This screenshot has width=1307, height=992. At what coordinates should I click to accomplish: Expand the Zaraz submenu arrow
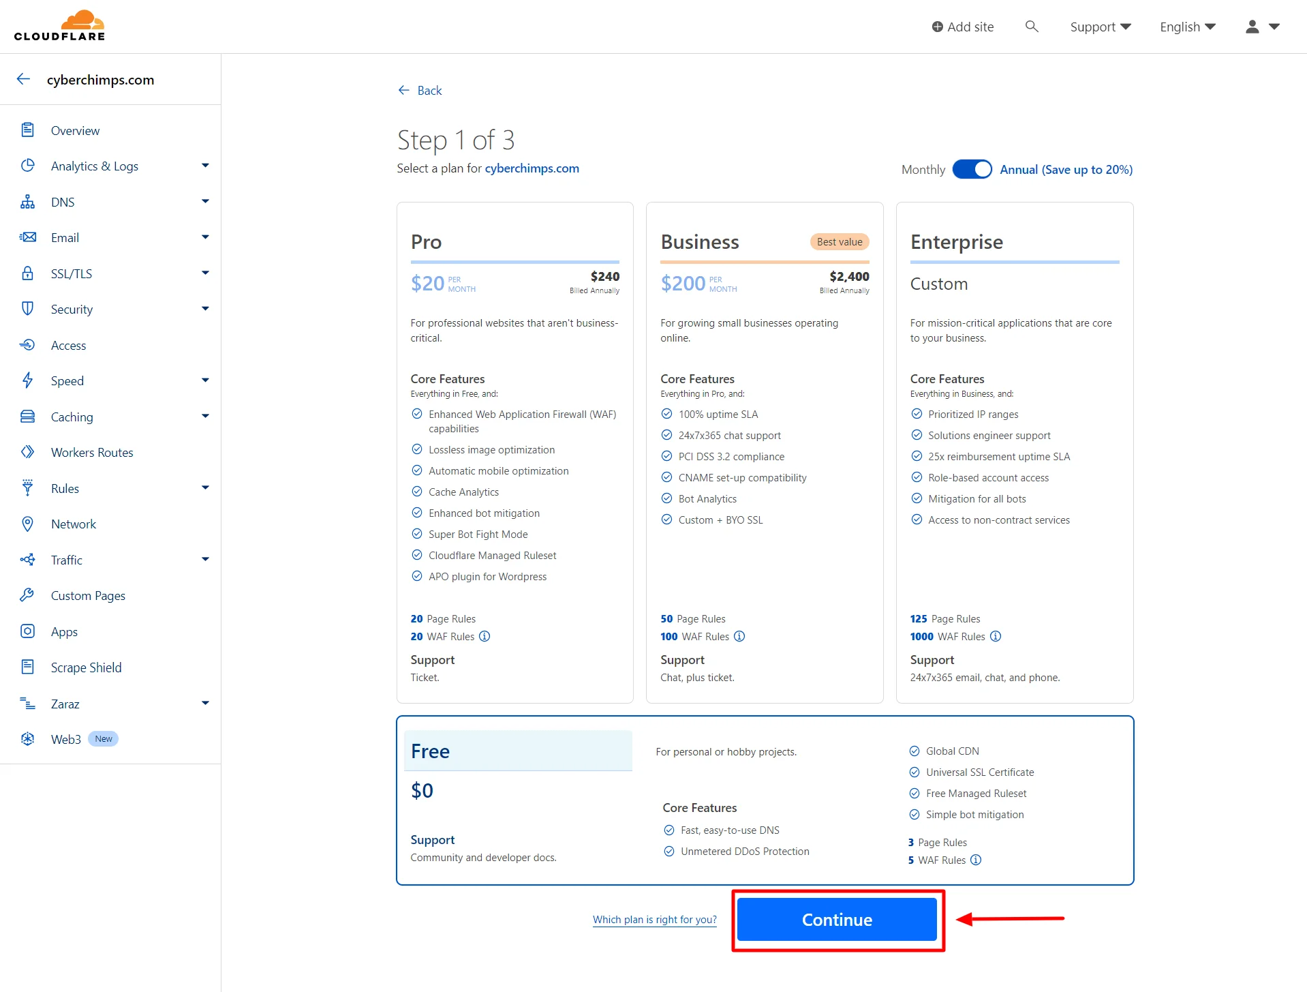tap(205, 704)
